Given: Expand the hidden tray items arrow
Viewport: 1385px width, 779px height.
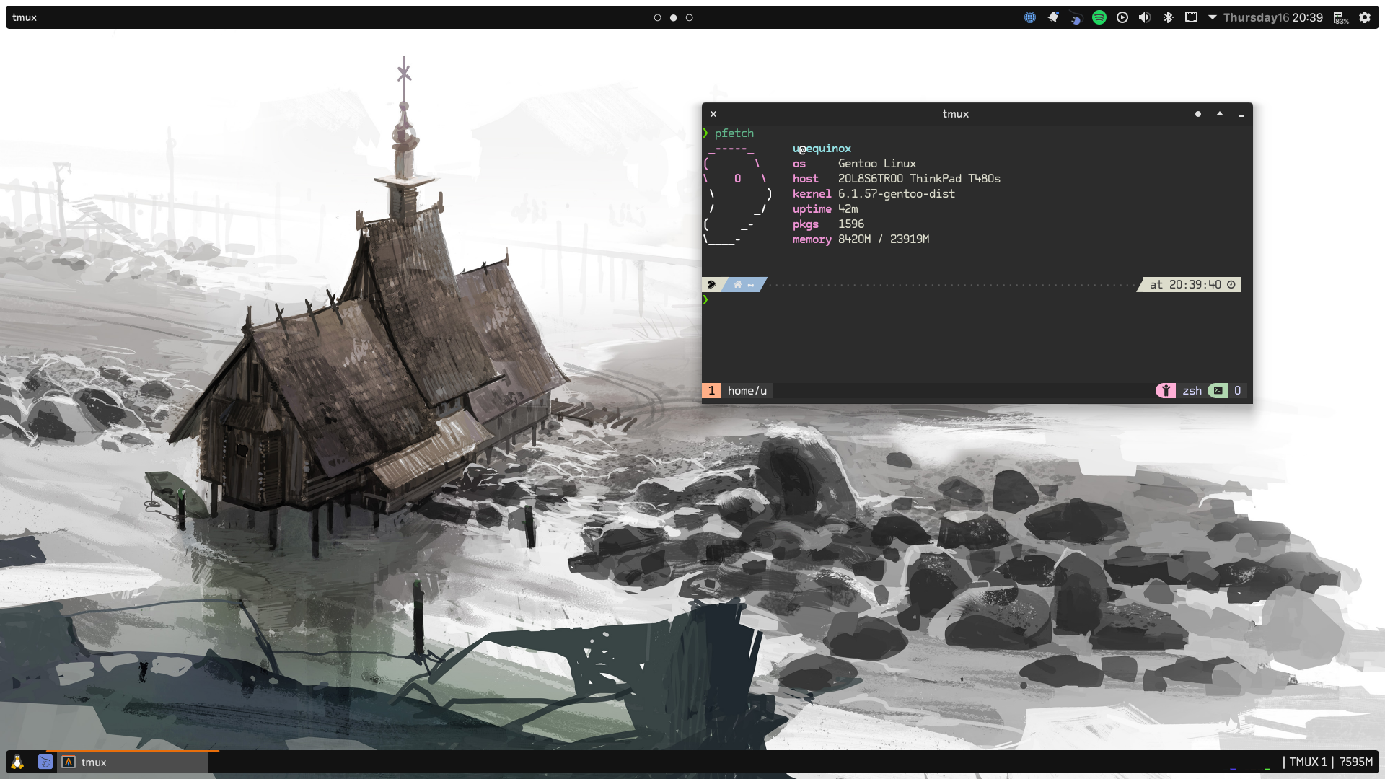Looking at the screenshot, I should point(1213,17).
